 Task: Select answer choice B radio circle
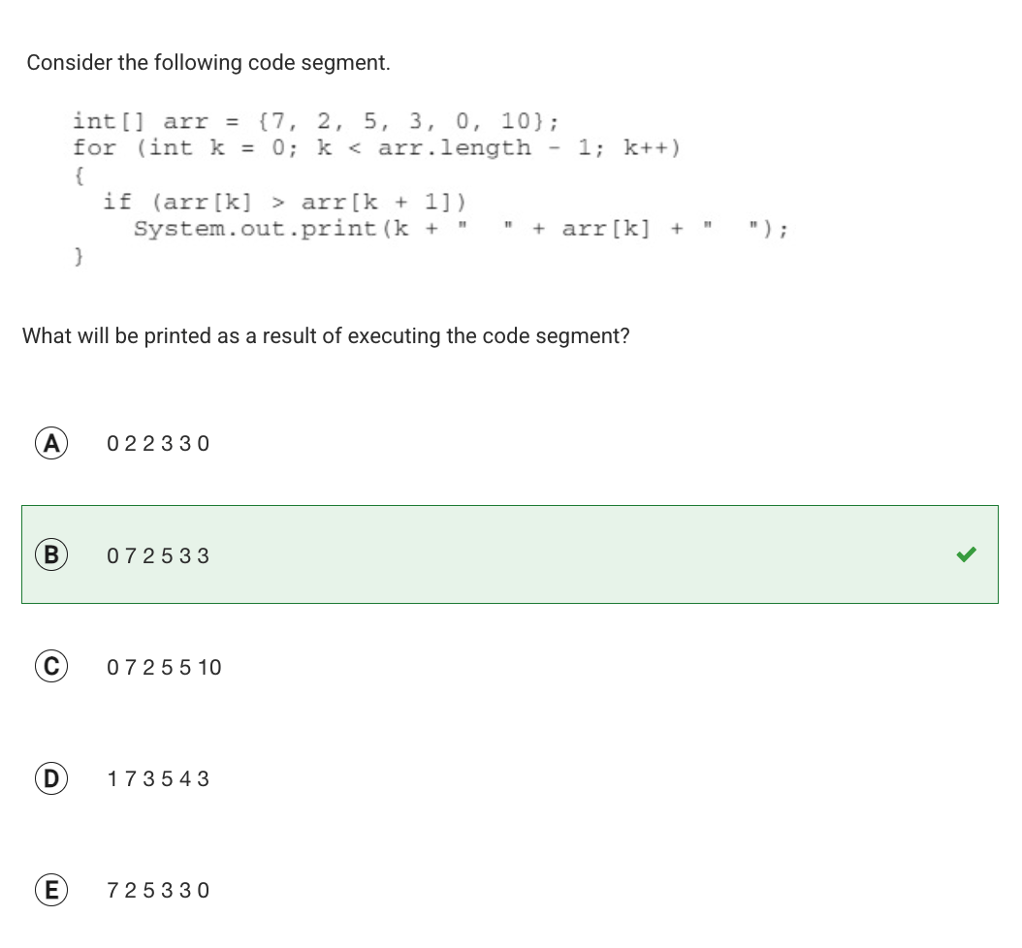click(50, 554)
